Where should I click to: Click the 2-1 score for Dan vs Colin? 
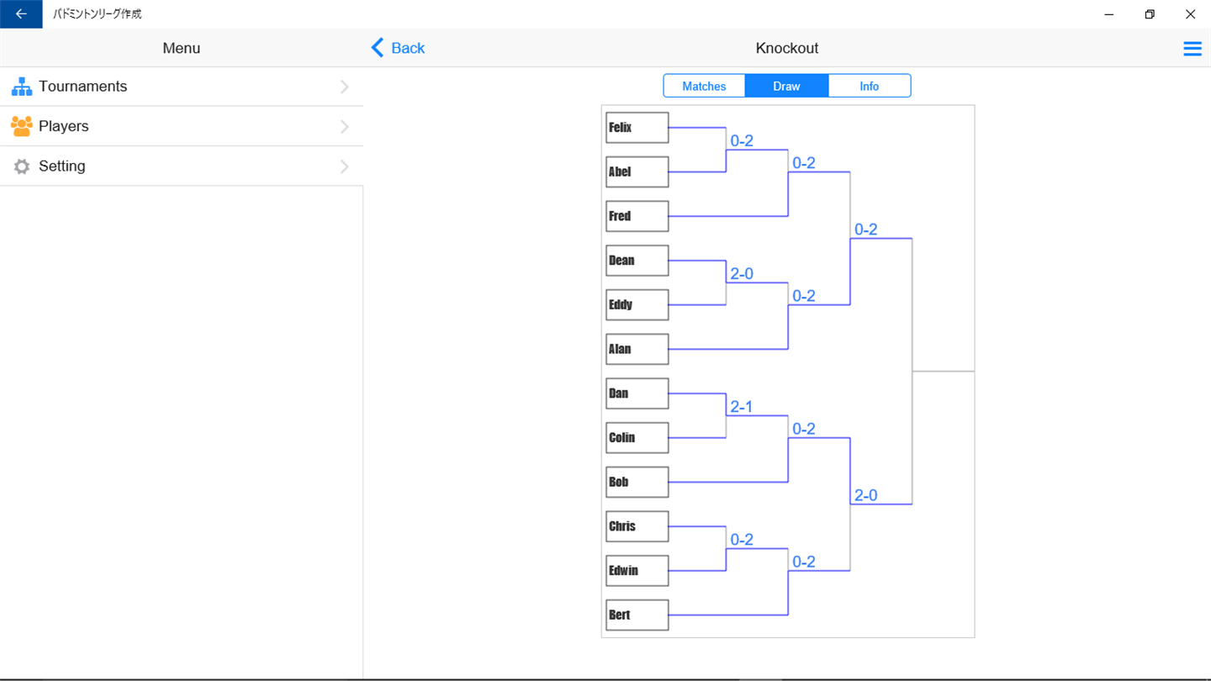click(x=741, y=407)
